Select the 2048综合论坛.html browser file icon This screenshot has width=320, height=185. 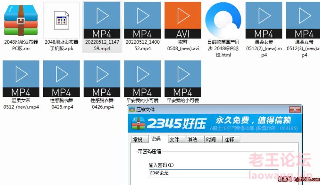click(223, 20)
